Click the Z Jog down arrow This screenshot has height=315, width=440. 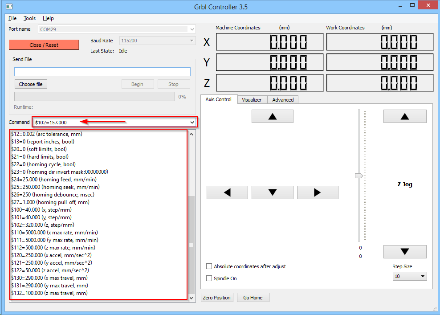[405, 252]
